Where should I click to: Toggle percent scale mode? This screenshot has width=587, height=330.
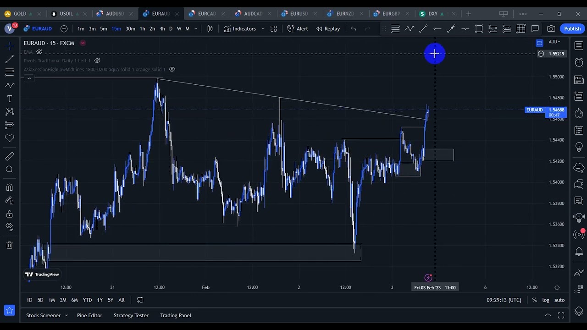click(534, 300)
